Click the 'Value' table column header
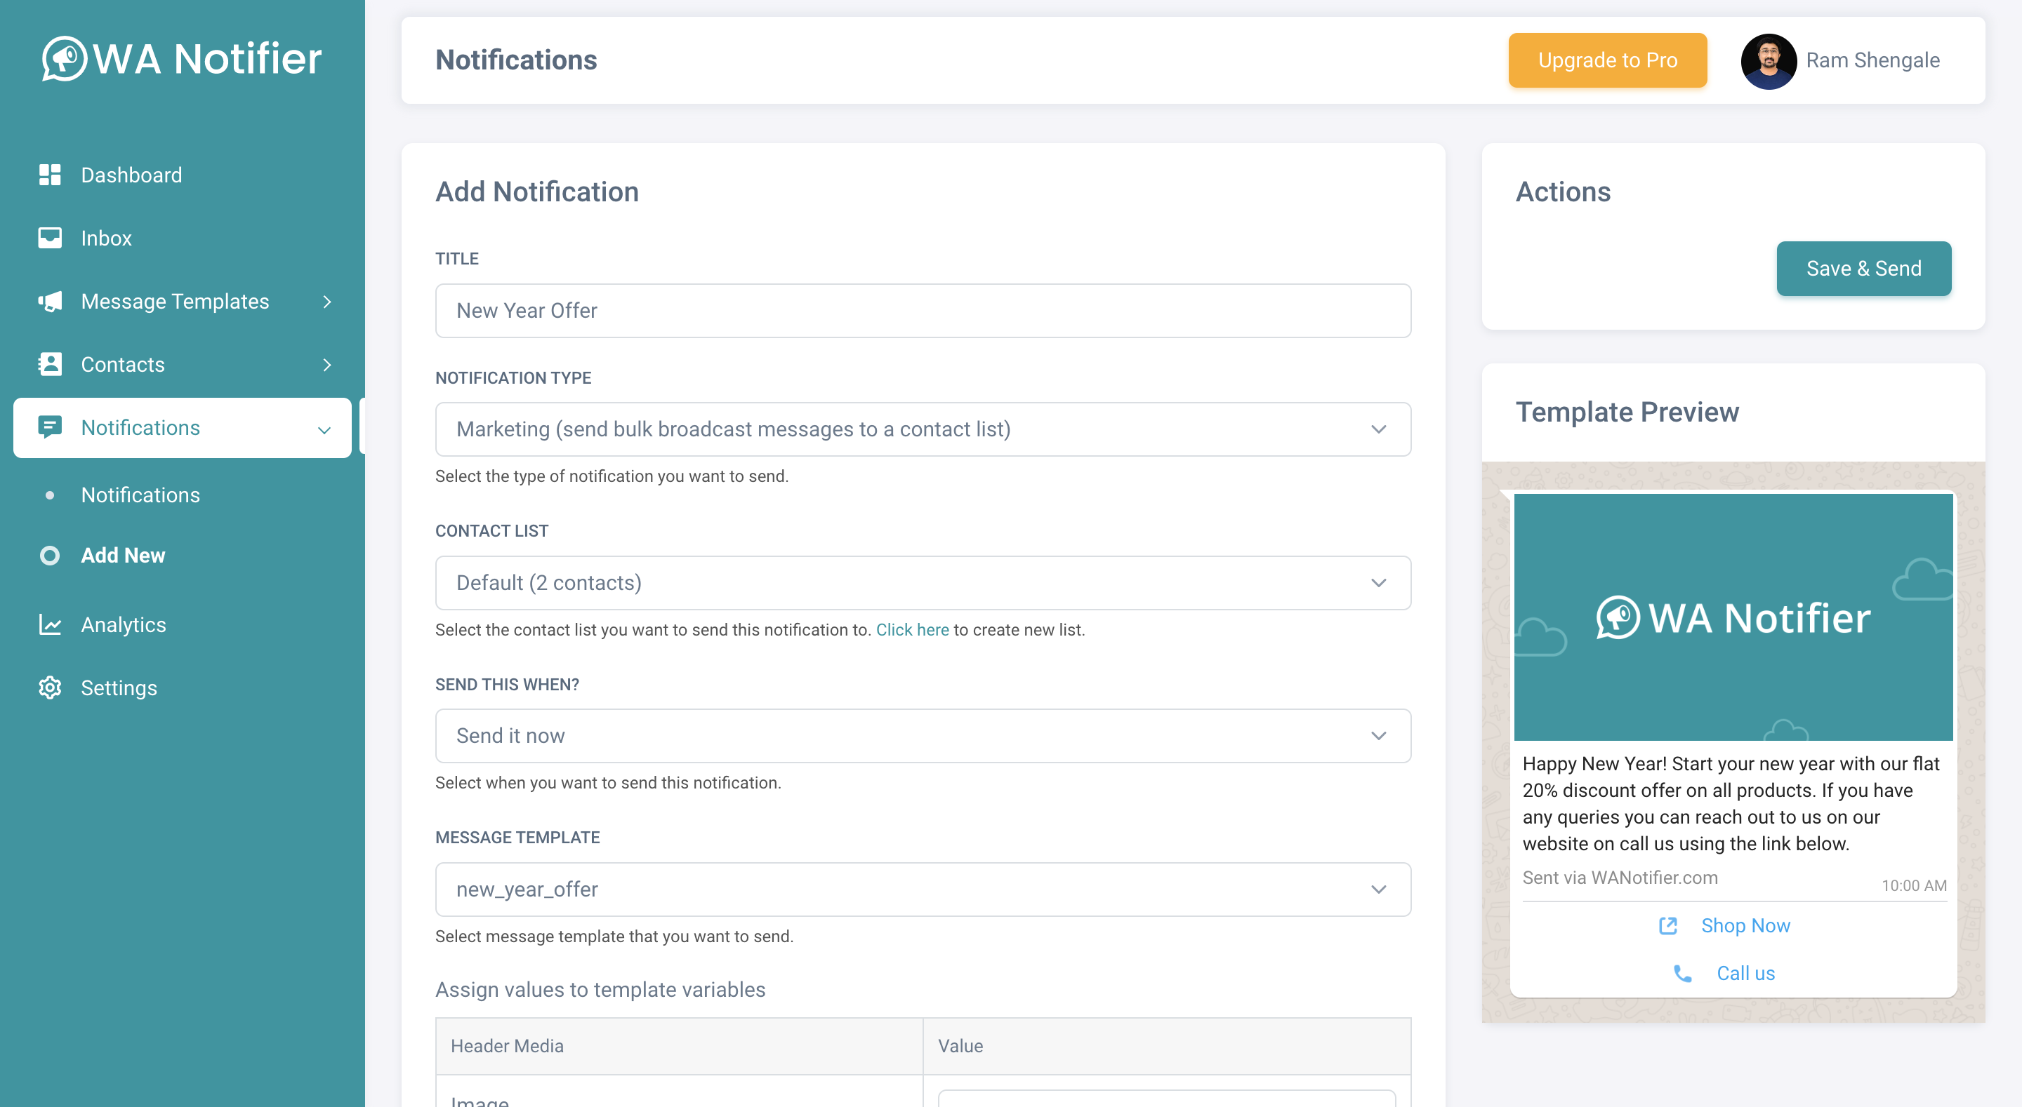The width and height of the screenshot is (2022, 1107). coord(960,1046)
